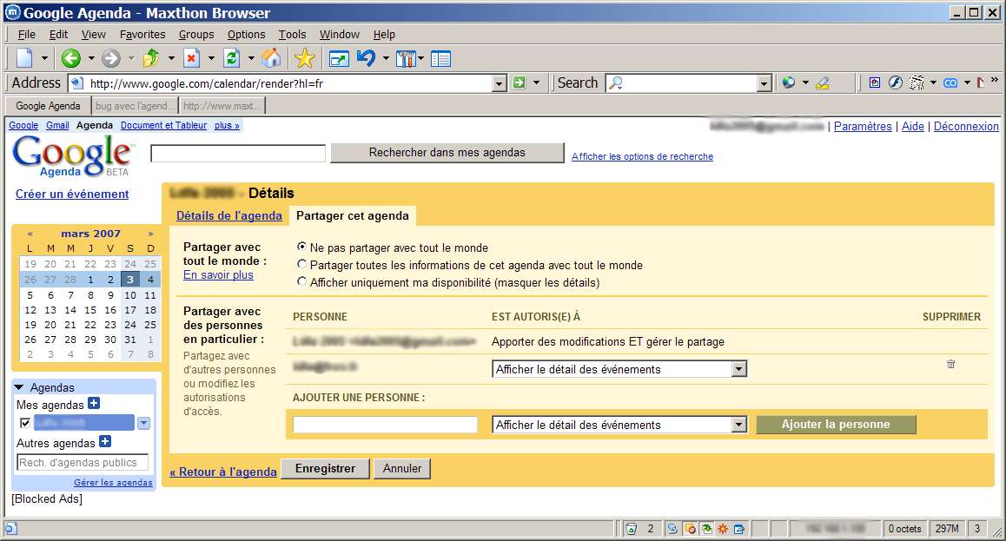Refresh the page with the green arrows icon
The image size is (1006, 541).
232,58
